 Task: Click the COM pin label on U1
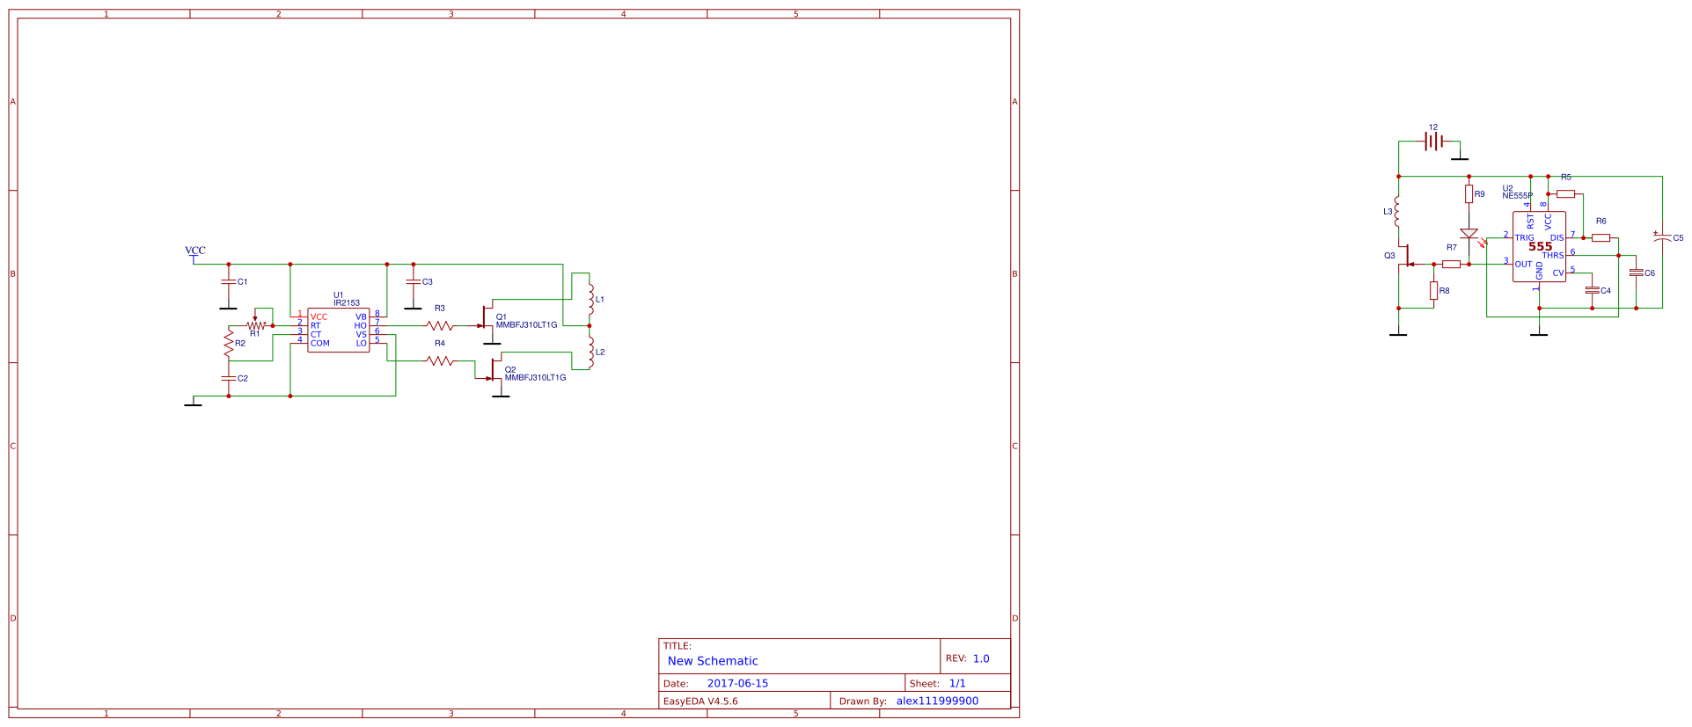pyautogui.click(x=320, y=344)
